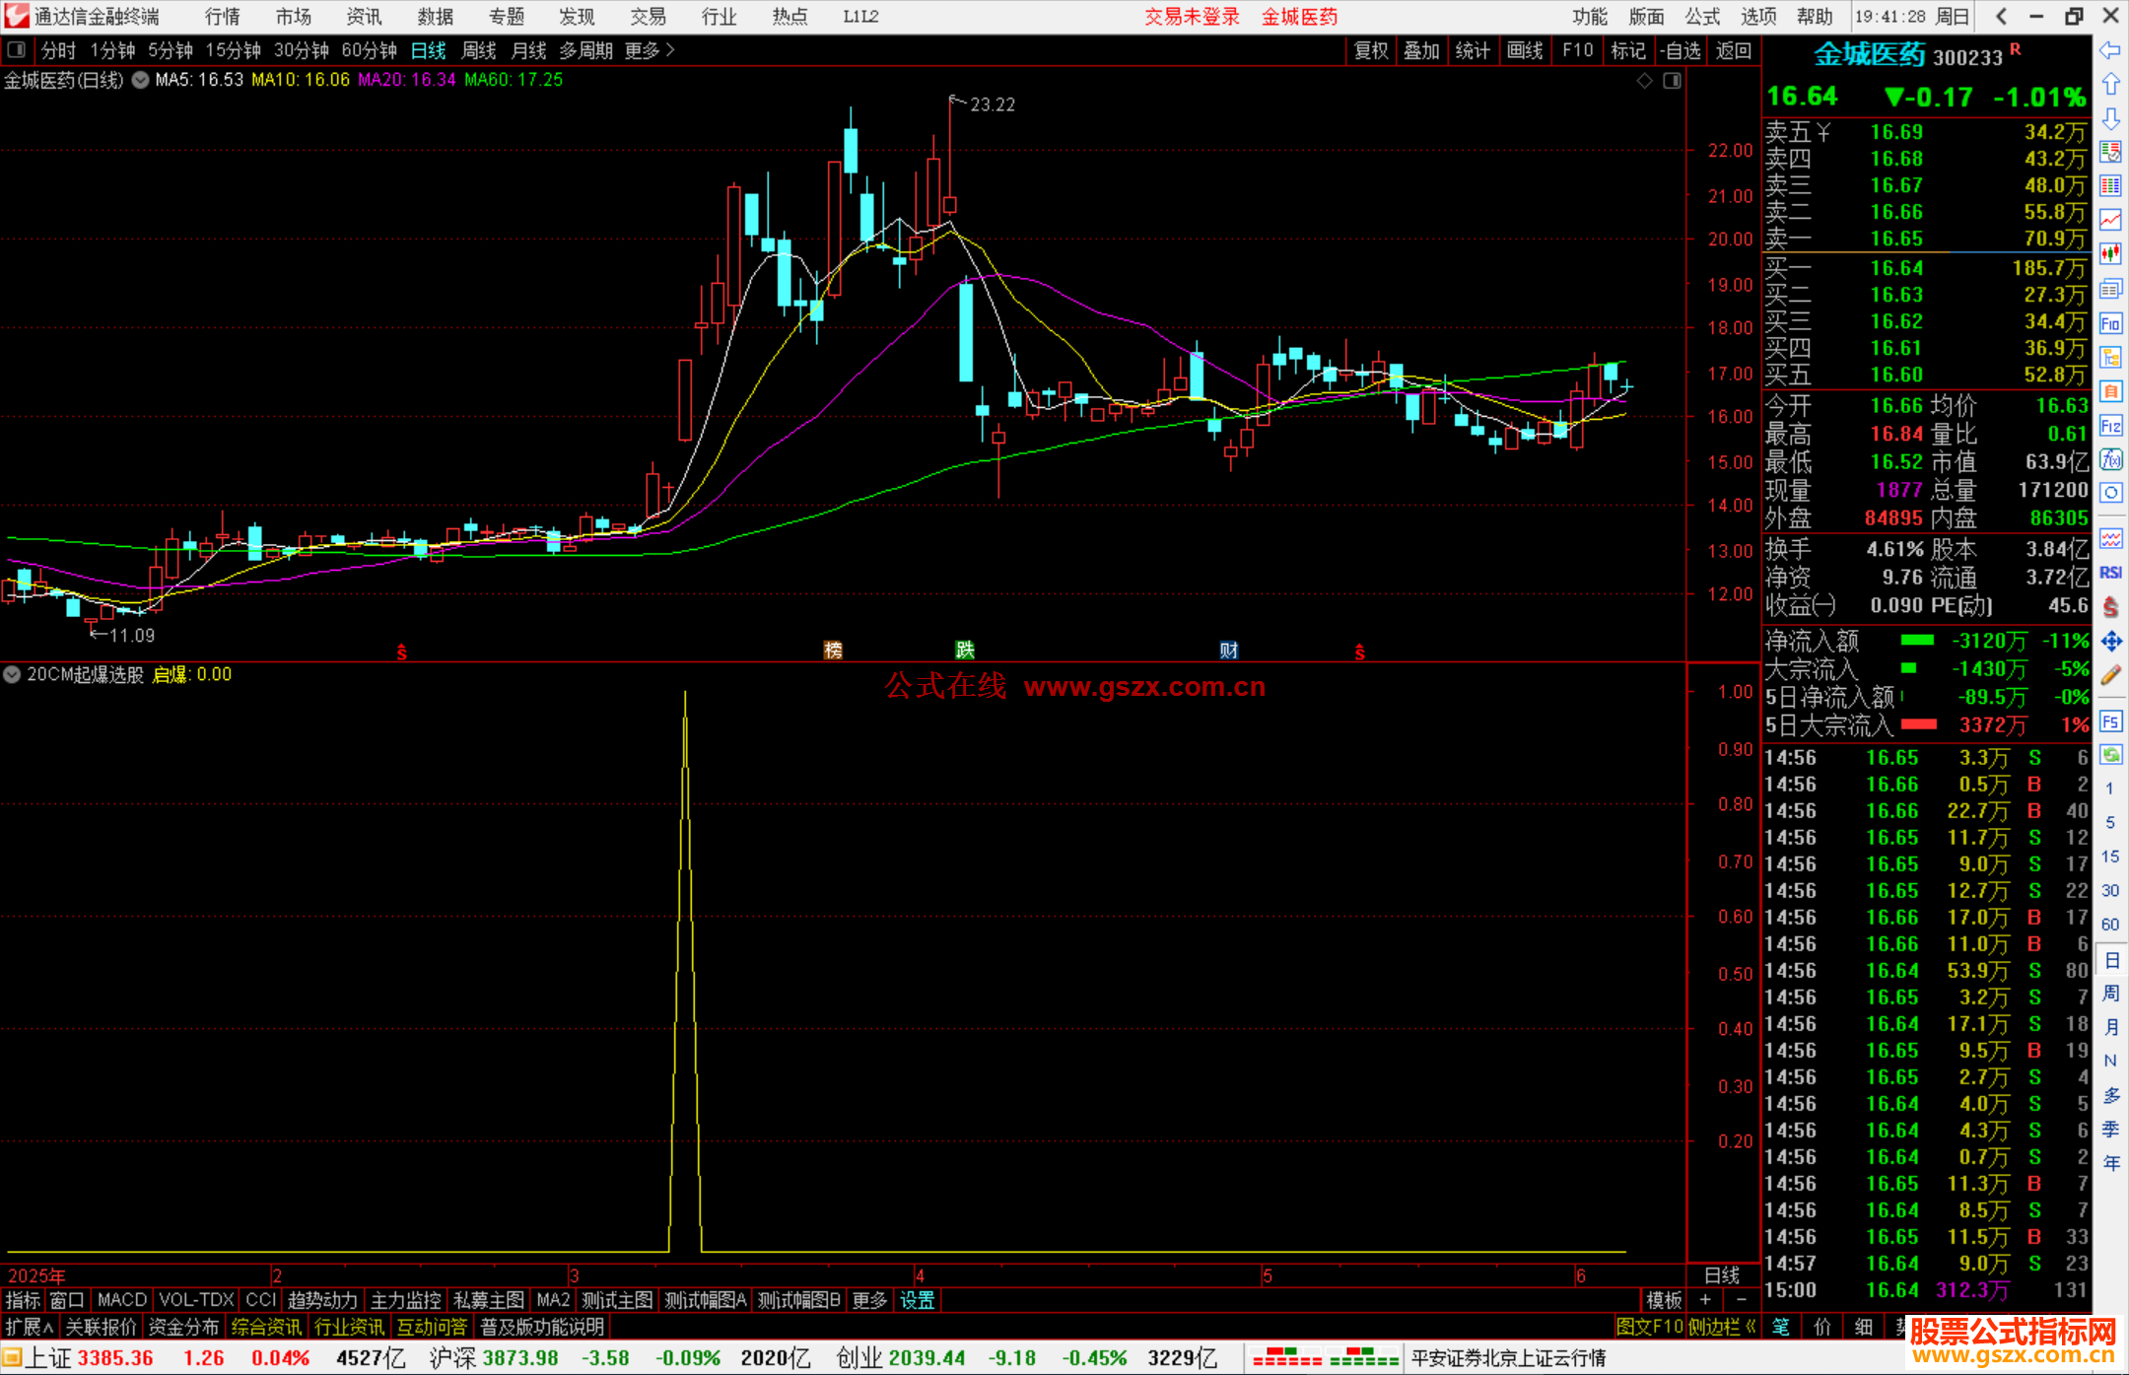Click the up arrow icon in the right sidebar
Screen dimensions: 2129x1375
2110,85
